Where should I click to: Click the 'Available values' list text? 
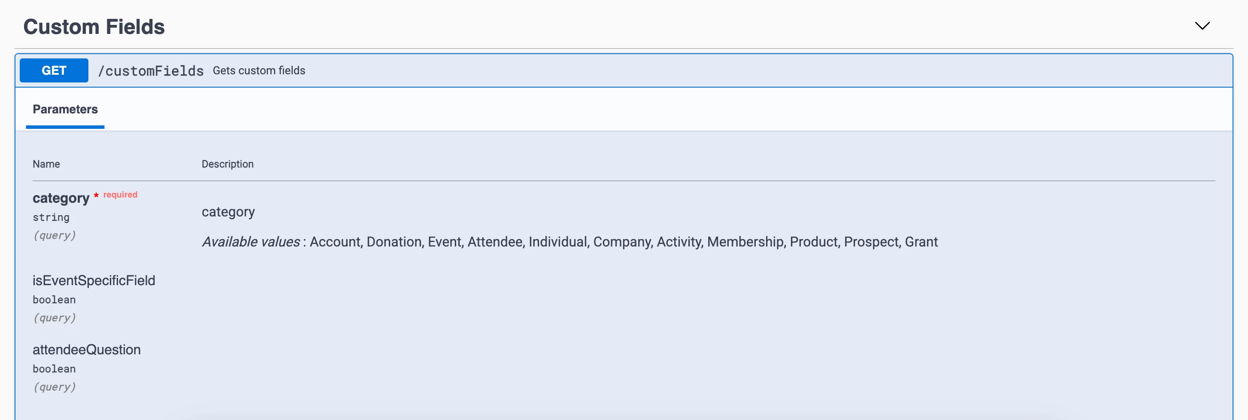(570, 241)
